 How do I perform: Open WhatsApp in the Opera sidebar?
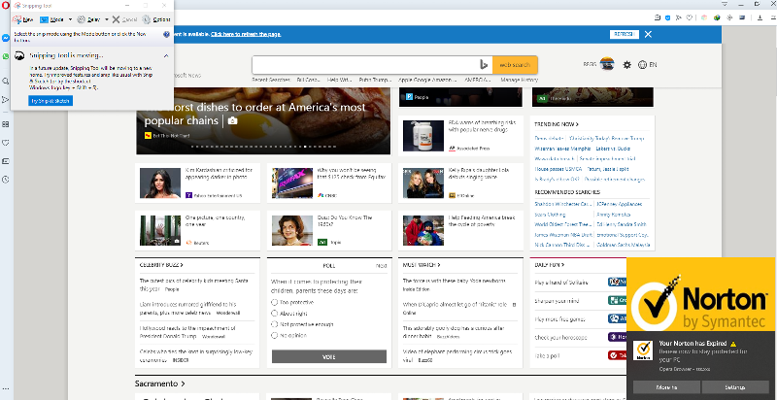[x=6, y=56]
